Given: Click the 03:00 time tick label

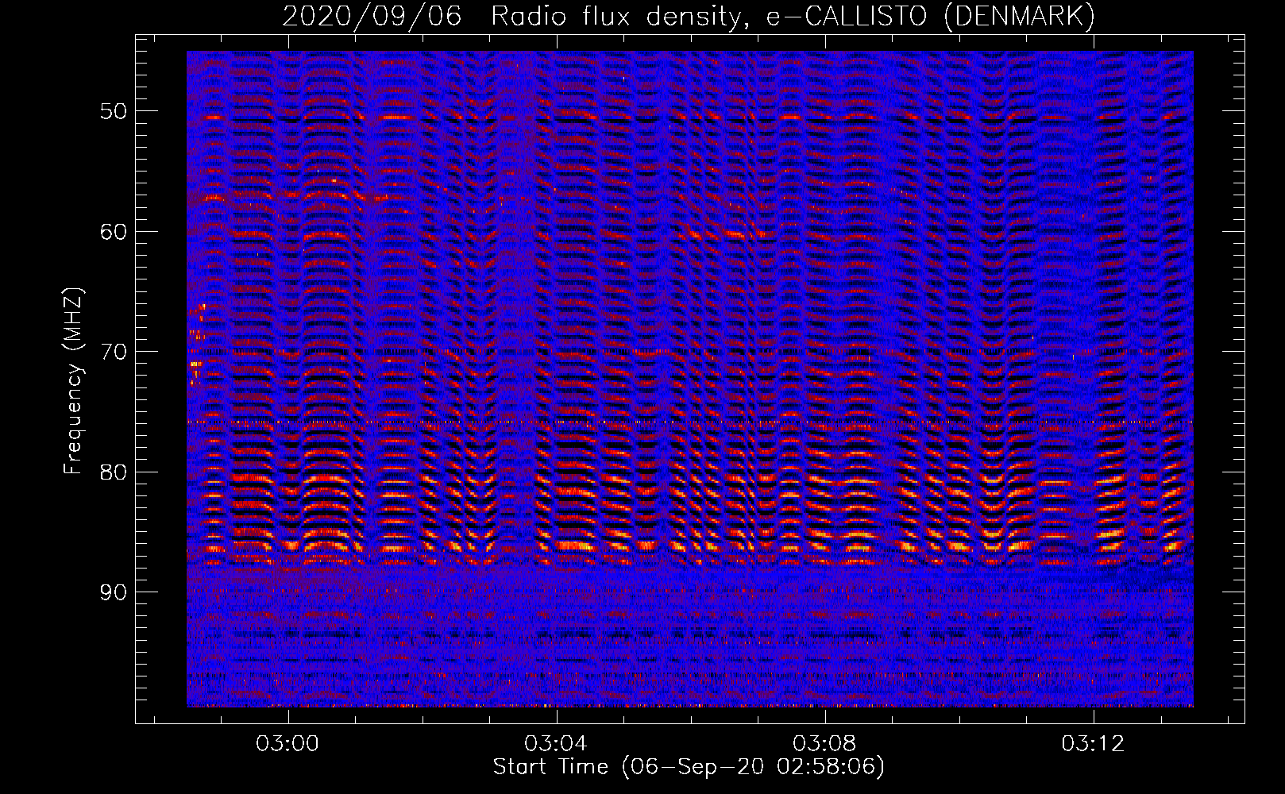Looking at the screenshot, I should [x=287, y=743].
